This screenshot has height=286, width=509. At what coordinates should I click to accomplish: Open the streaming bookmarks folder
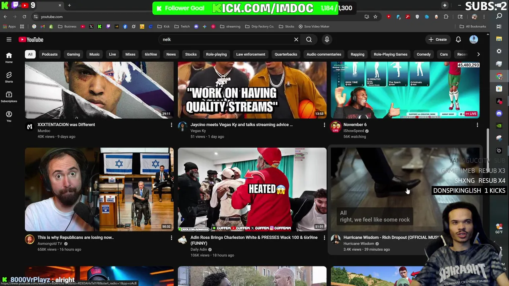coord(230,27)
